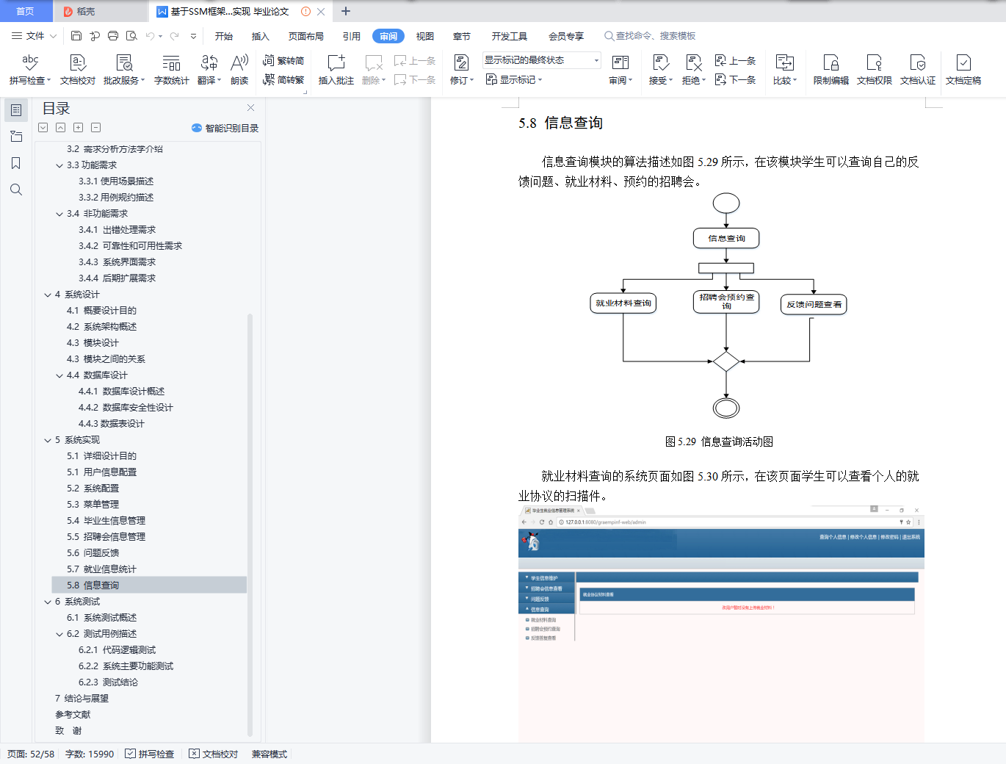Image resolution: width=1006 pixels, height=764 pixels.
Task: Open the 文件 menu
Action: (34, 35)
